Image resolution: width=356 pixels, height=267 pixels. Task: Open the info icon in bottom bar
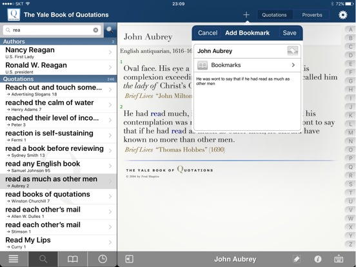[x=318, y=259]
